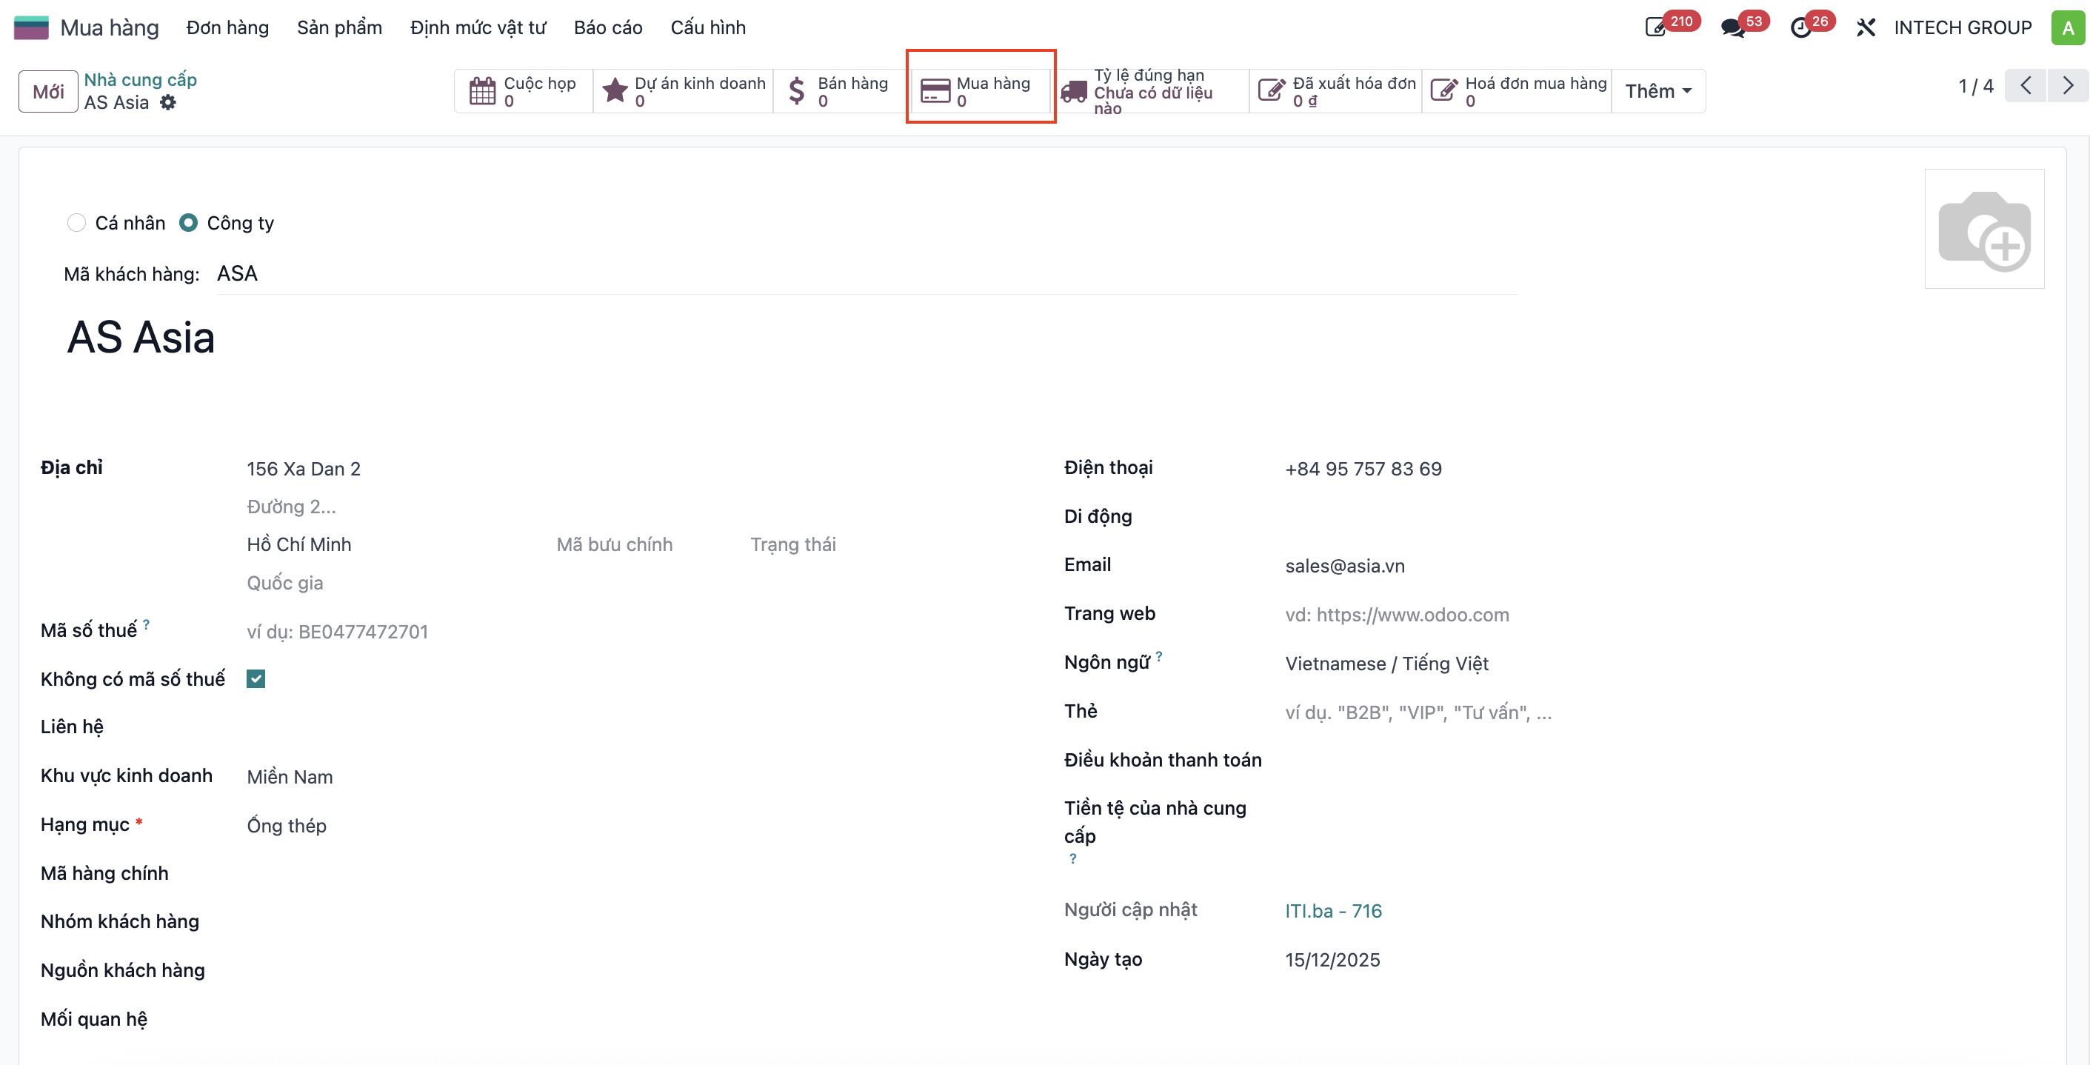Click the tools debug icon in the top bar
2090x1065 pixels.
[x=1866, y=27]
